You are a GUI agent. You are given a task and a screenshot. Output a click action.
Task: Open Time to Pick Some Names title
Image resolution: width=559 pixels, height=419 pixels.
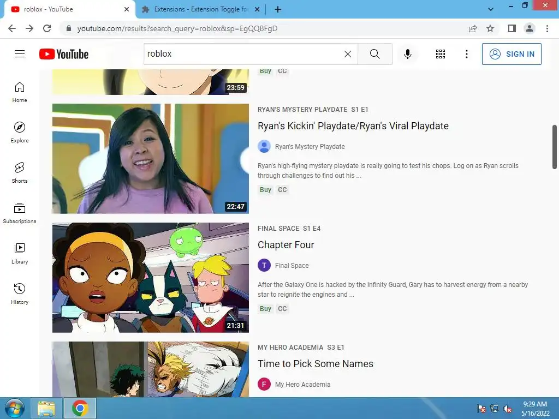click(316, 364)
